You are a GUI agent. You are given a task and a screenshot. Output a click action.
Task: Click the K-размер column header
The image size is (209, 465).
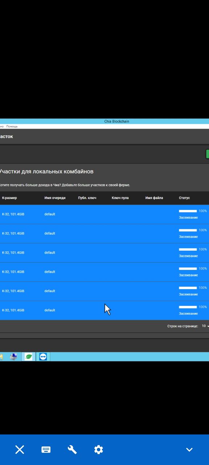point(9,198)
